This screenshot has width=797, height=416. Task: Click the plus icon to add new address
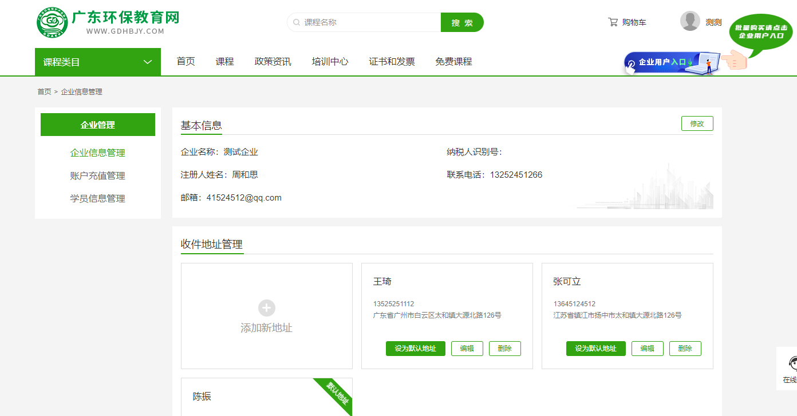pos(267,308)
